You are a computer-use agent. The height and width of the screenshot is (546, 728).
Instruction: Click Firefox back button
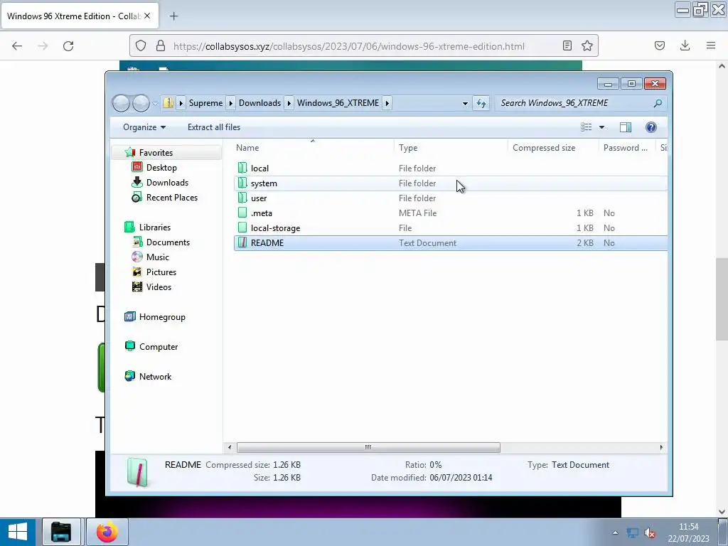pyautogui.click(x=17, y=45)
